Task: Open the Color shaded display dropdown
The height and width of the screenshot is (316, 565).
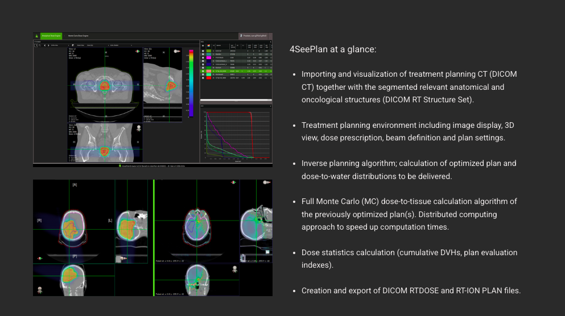Action: [x=121, y=45]
